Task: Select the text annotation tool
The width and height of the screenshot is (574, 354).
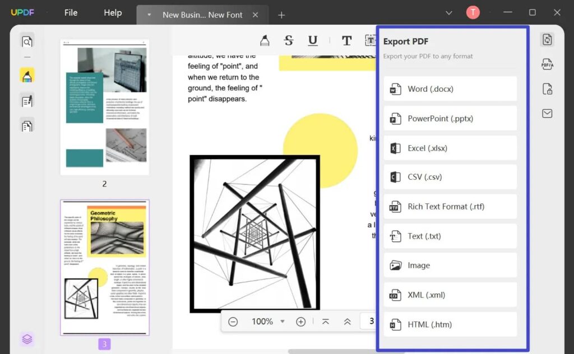Action: (x=346, y=40)
